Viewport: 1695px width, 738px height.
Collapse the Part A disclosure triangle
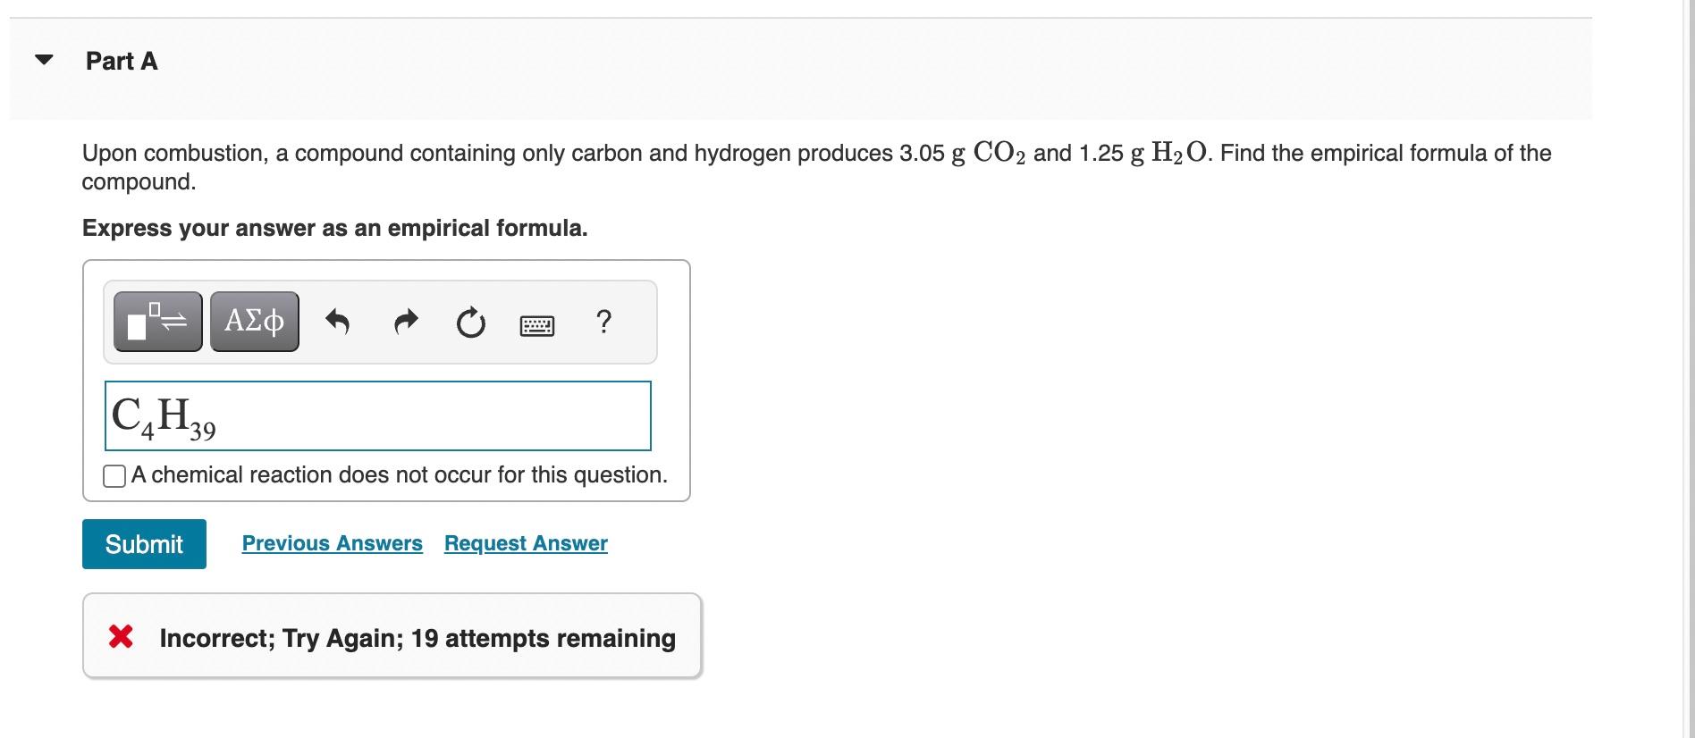pyautogui.click(x=44, y=61)
